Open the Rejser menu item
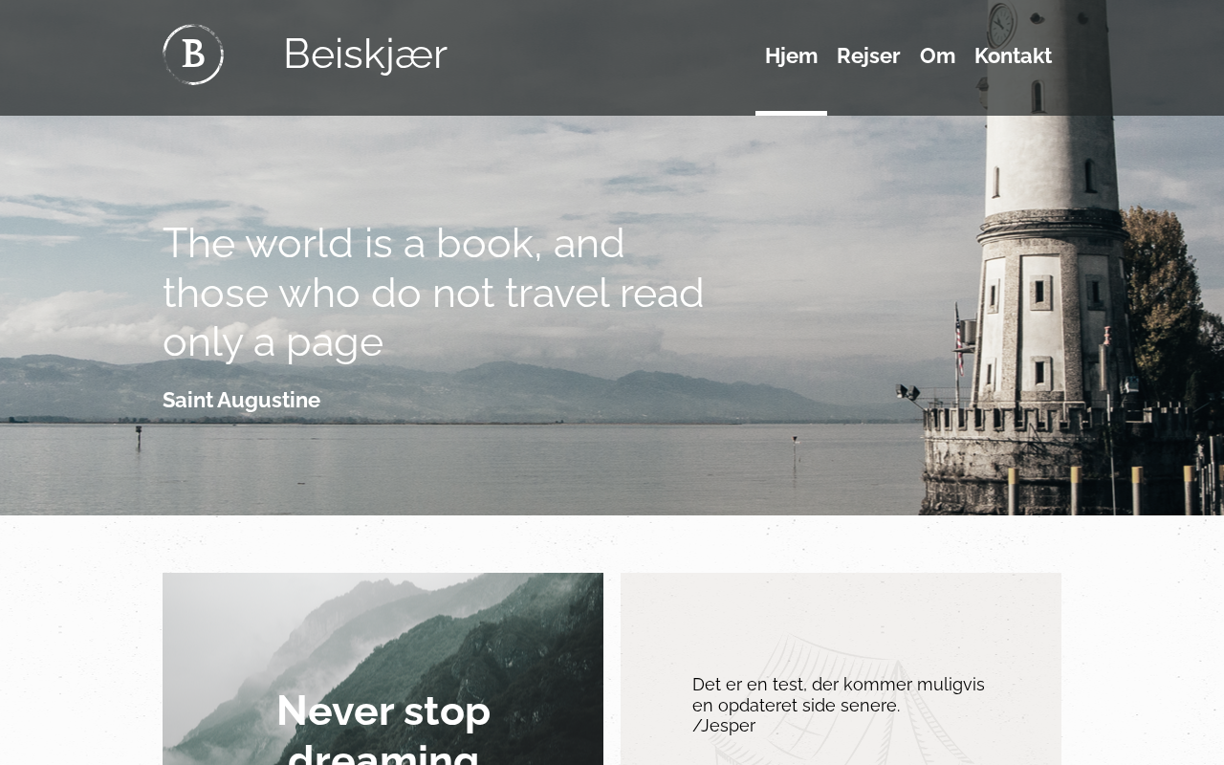The height and width of the screenshot is (765, 1224). (x=868, y=55)
